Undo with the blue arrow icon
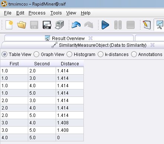The image size is (164, 144). tap(76, 25)
